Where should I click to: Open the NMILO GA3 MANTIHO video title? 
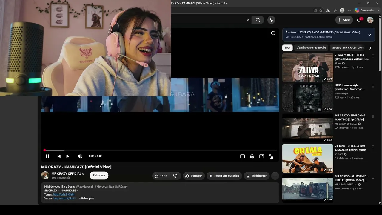tap(350, 118)
